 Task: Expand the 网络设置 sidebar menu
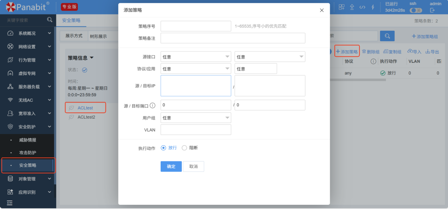pyautogui.click(x=27, y=47)
